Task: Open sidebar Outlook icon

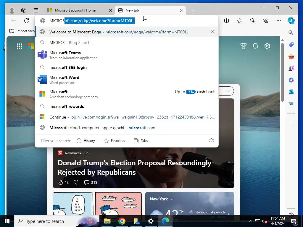Action: (291, 92)
